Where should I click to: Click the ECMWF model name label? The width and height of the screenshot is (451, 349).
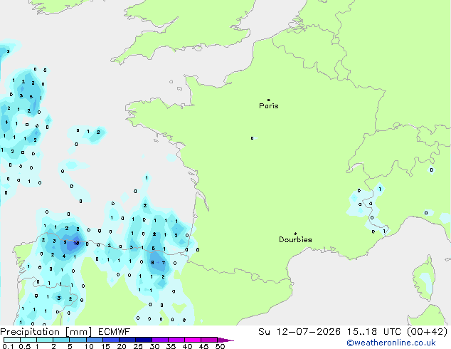click(115, 332)
